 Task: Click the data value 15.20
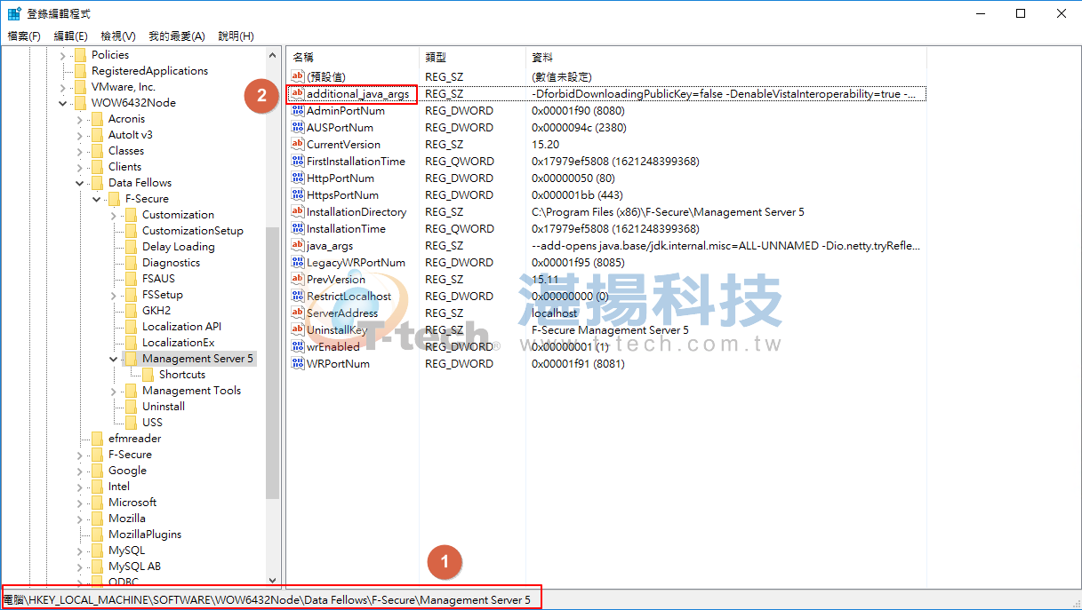[x=545, y=145]
